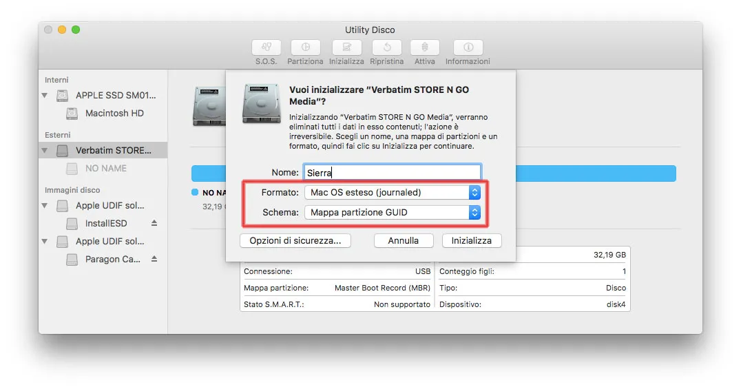Click the Immagini disco sidebar heading

point(72,190)
